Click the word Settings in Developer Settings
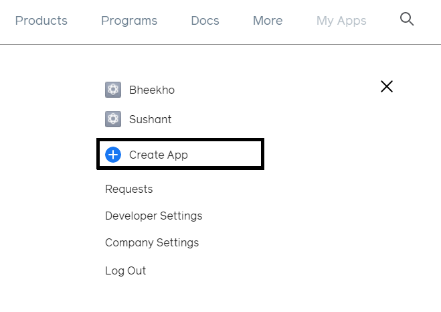The width and height of the screenshot is (441, 312). (x=181, y=216)
